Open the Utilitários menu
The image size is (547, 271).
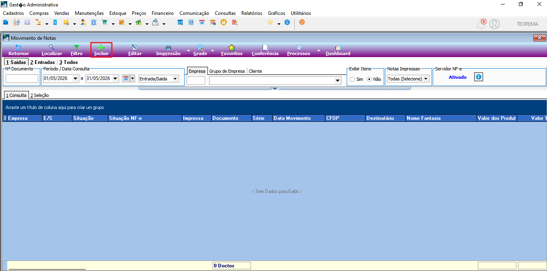coord(301,13)
